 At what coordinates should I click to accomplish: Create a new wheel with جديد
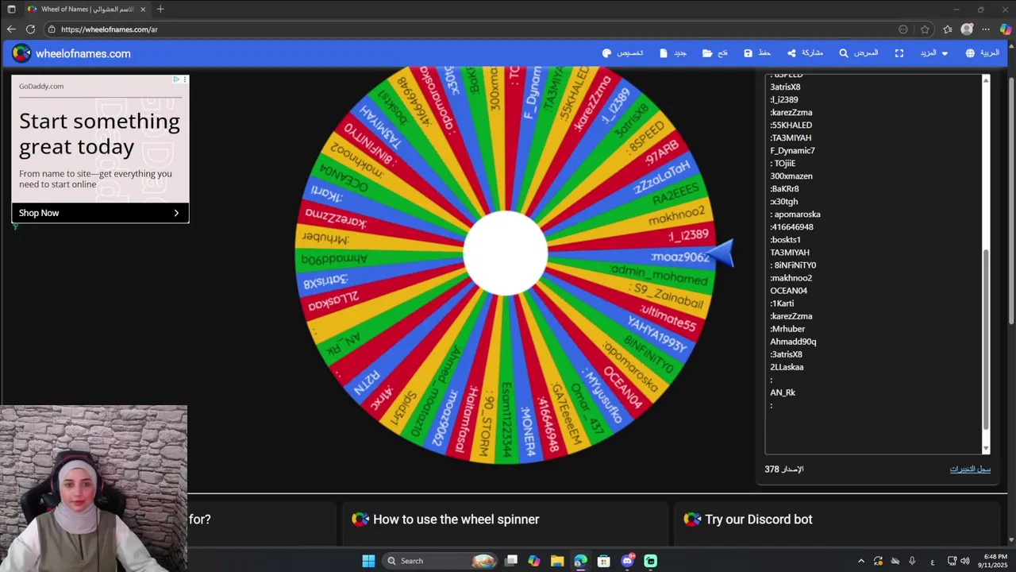click(x=673, y=53)
